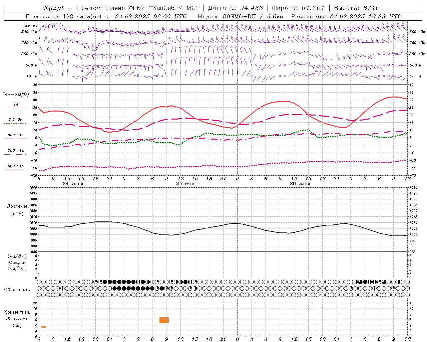This screenshot has width=427, height=342.
Task: Click the 'Ветер' wind panel label
Action: point(31,25)
